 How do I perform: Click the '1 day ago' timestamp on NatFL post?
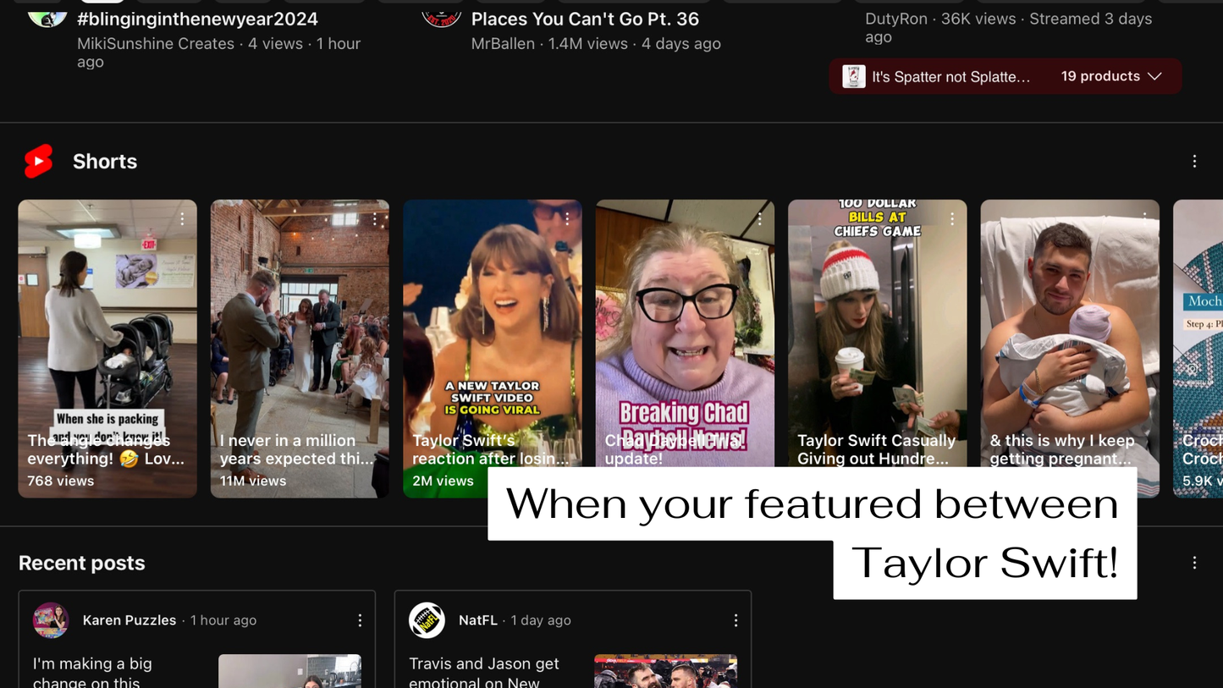click(541, 620)
